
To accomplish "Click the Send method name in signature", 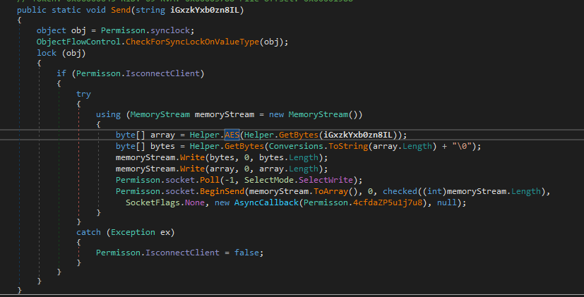I will pyautogui.click(x=121, y=10).
